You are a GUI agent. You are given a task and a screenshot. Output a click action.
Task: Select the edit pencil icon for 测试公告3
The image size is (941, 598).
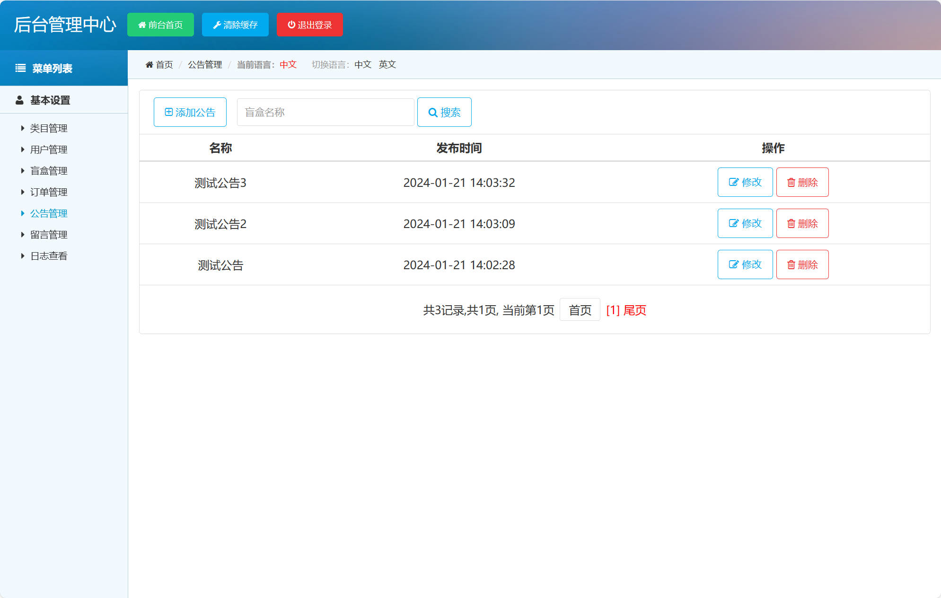coord(733,182)
